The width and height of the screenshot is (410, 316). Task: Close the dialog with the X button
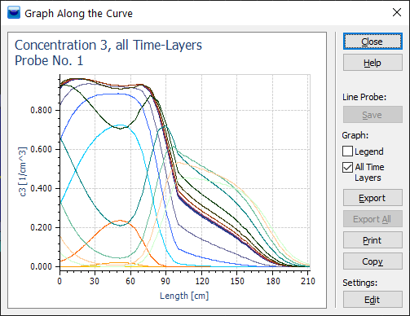397,12
